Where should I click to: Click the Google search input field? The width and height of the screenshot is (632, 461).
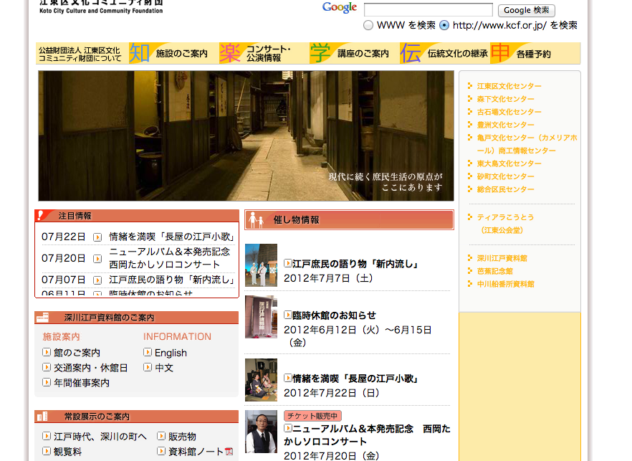pos(428,10)
